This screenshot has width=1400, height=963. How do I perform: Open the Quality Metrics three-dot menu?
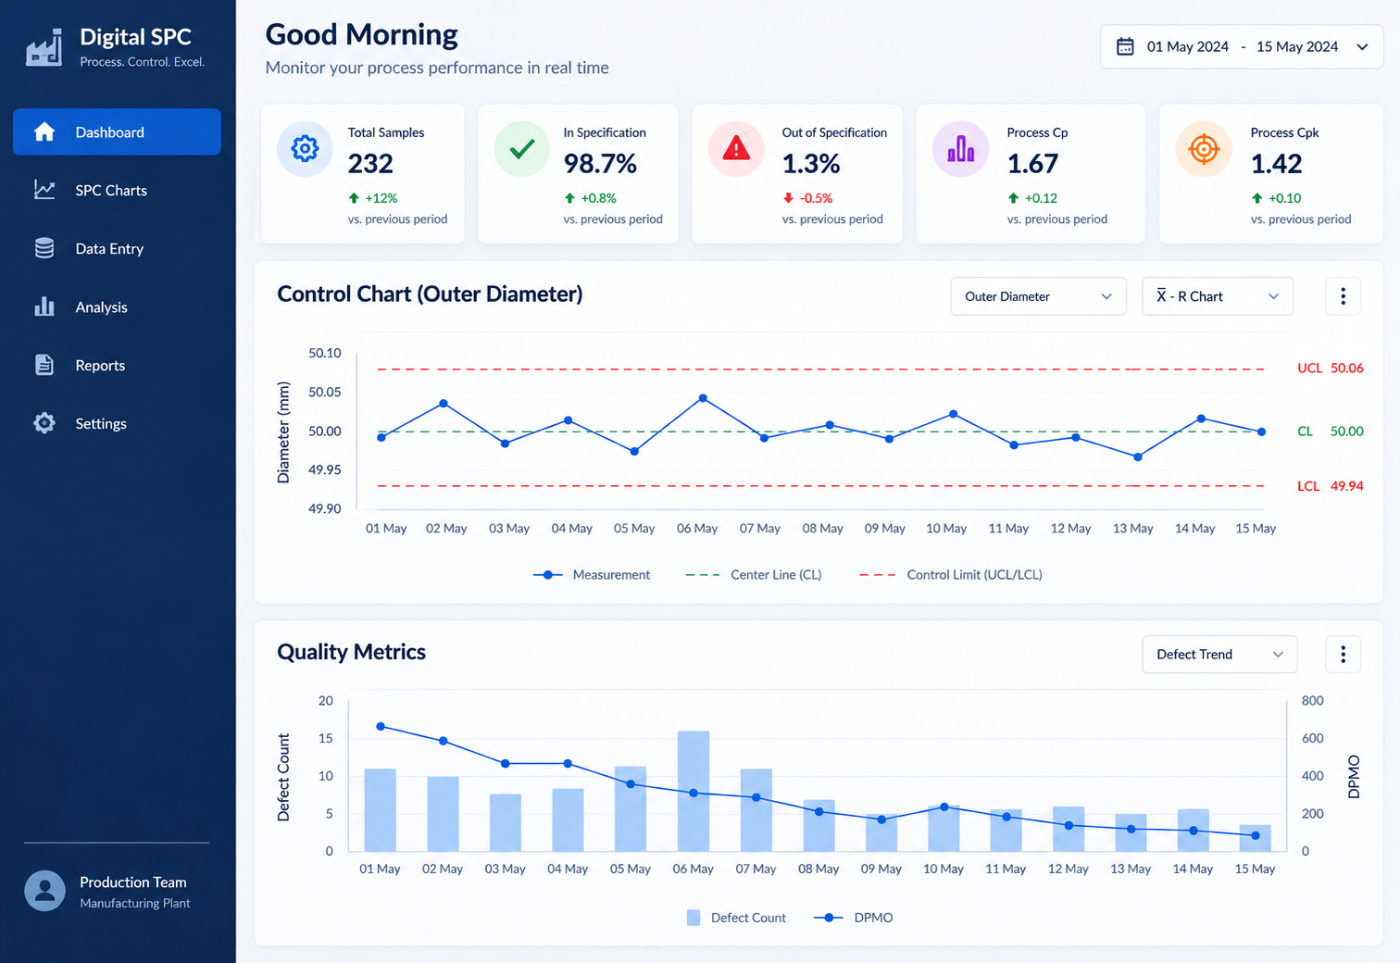pos(1343,655)
